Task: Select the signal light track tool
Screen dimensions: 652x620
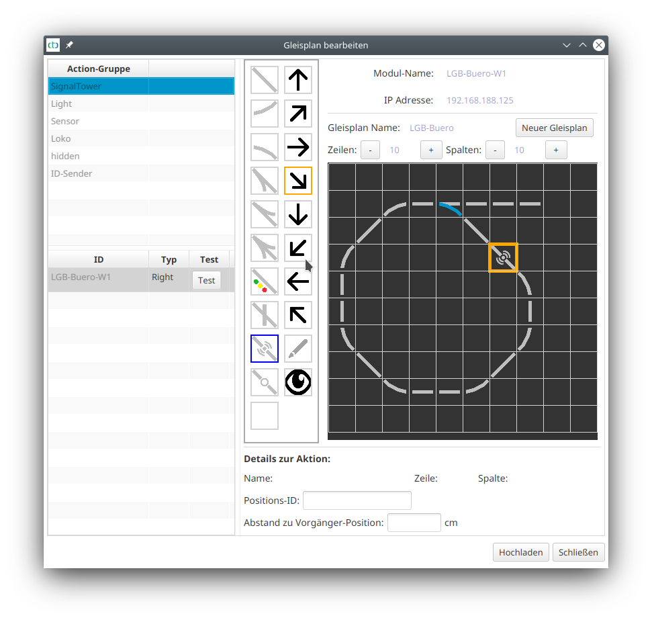Action: pos(264,281)
